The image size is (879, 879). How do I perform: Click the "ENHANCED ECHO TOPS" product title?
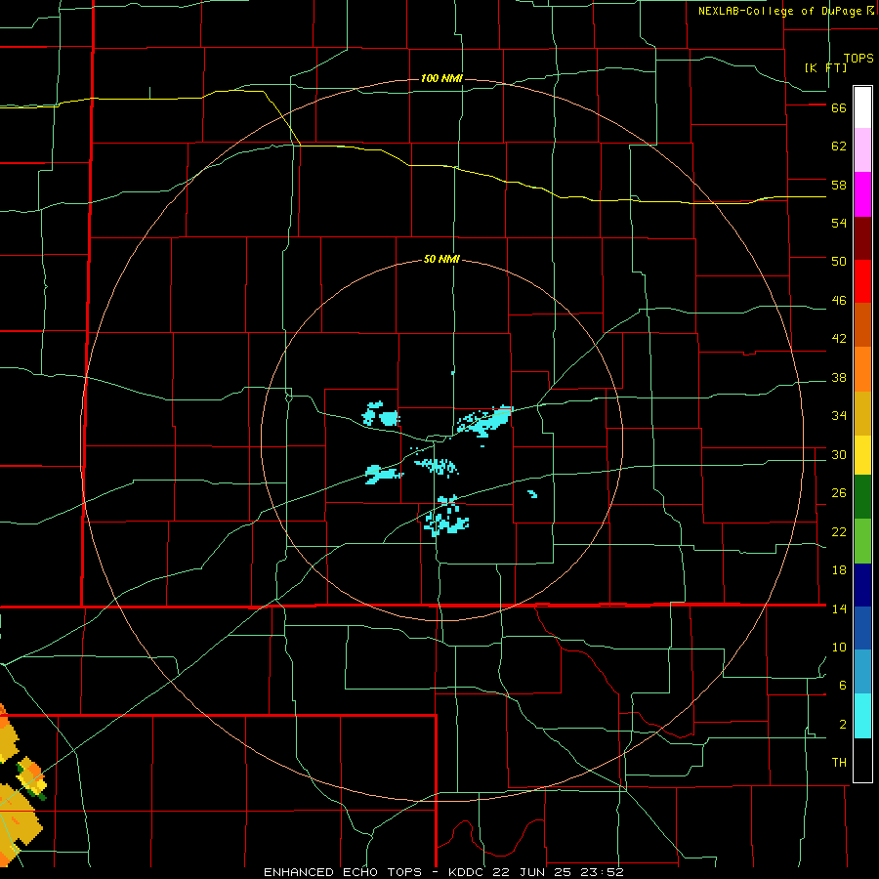(343, 872)
